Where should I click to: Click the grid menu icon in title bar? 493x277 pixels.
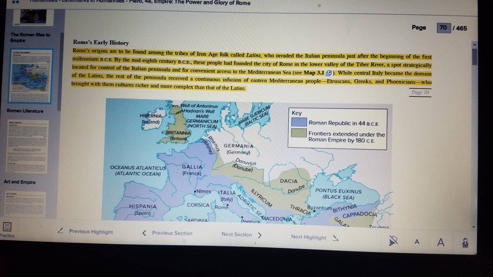pyautogui.click(x=15, y=1)
